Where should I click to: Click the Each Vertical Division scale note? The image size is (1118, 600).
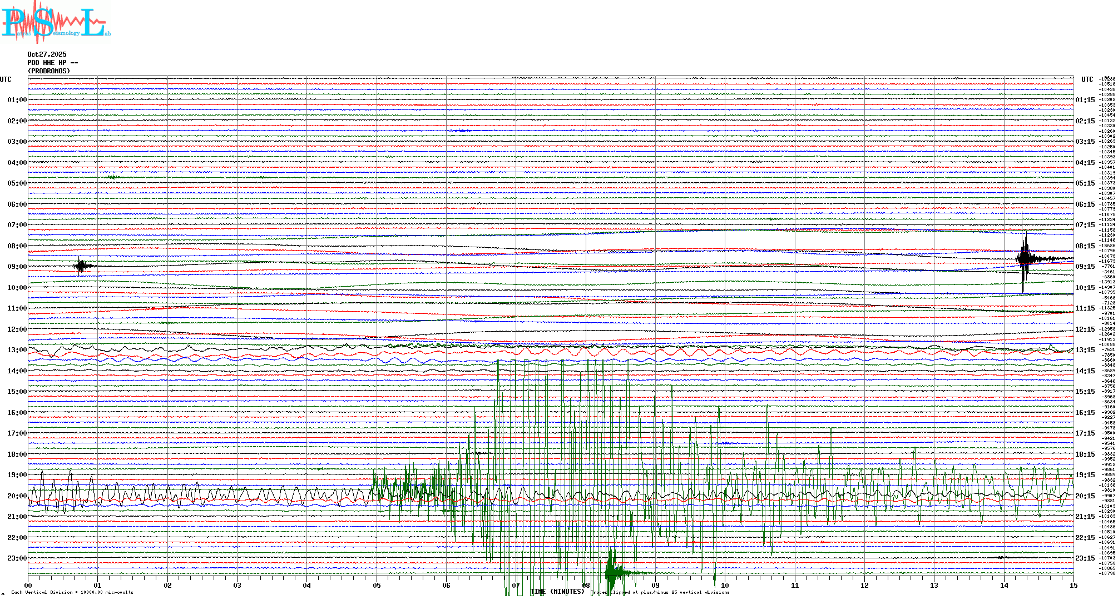(72, 592)
